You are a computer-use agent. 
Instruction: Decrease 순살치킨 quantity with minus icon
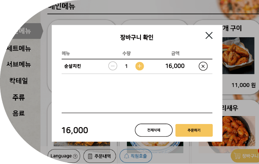pos(113,66)
